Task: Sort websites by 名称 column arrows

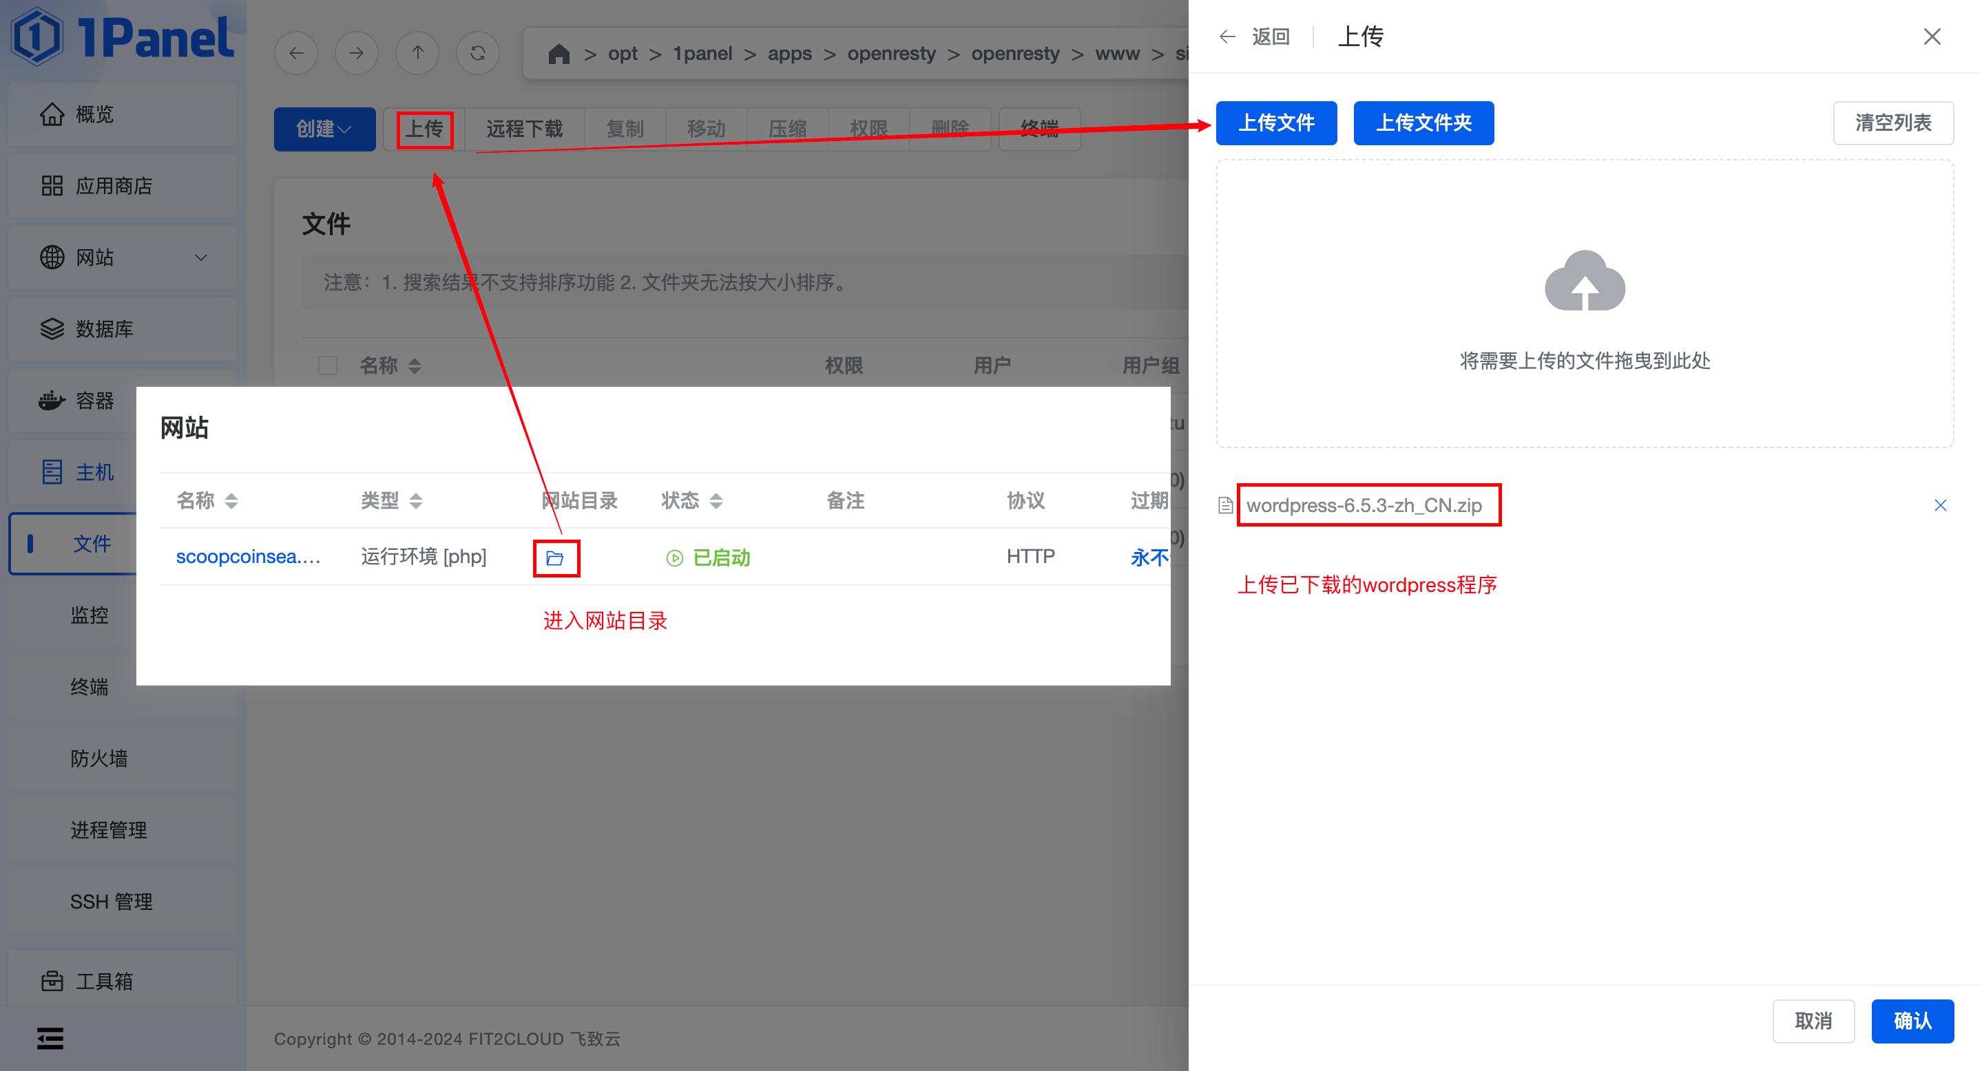Action: click(x=231, y=501)
